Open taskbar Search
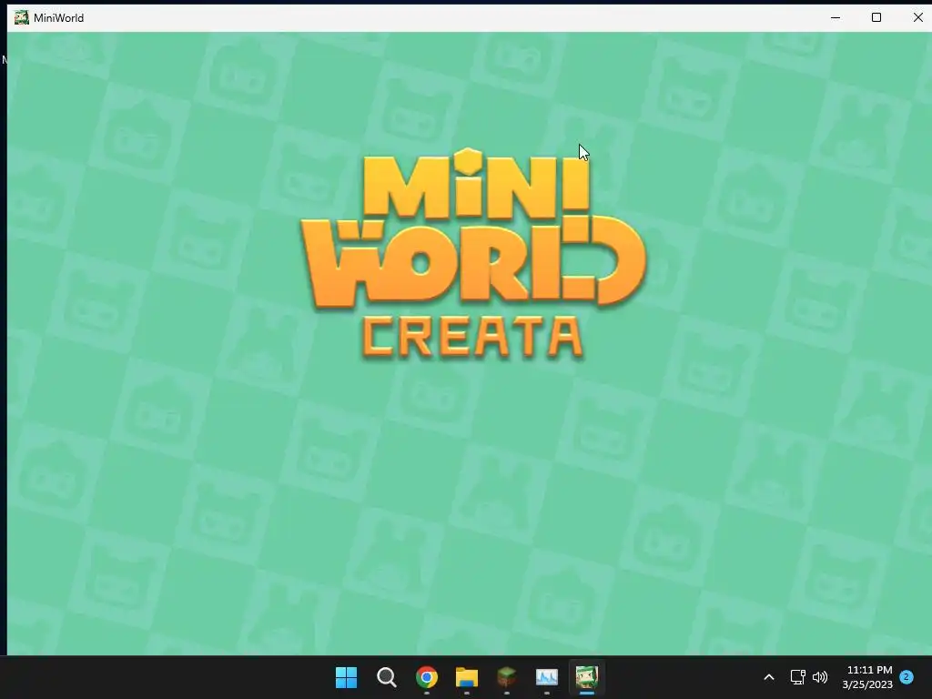Viewport: 932px width, 699px height. 386,677
